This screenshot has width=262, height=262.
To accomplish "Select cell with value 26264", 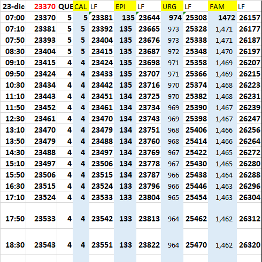I will click(x=249, y=141).
